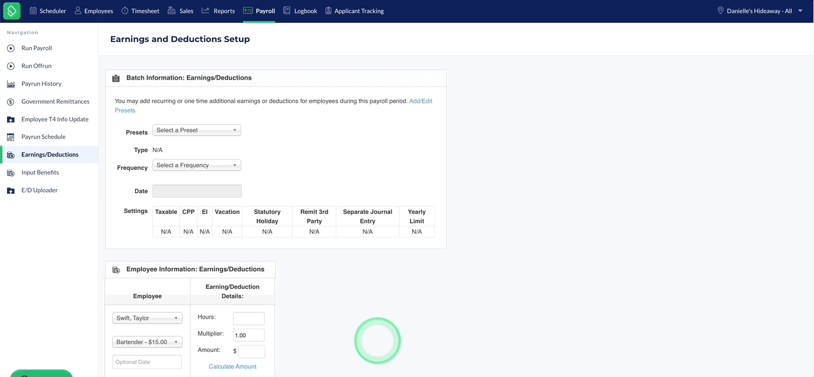
Task: Click the Amount dollar input field
Action: pyautogui.click(x=252, y=351)
